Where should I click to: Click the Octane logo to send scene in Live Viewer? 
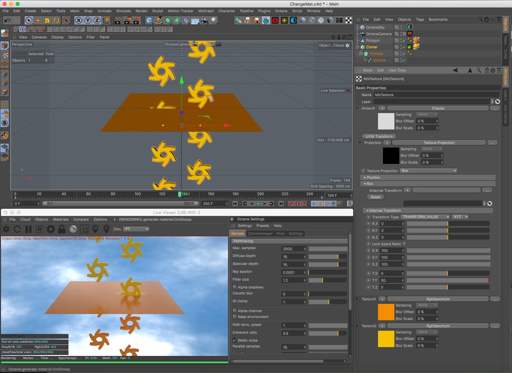[x=6, y=229]
